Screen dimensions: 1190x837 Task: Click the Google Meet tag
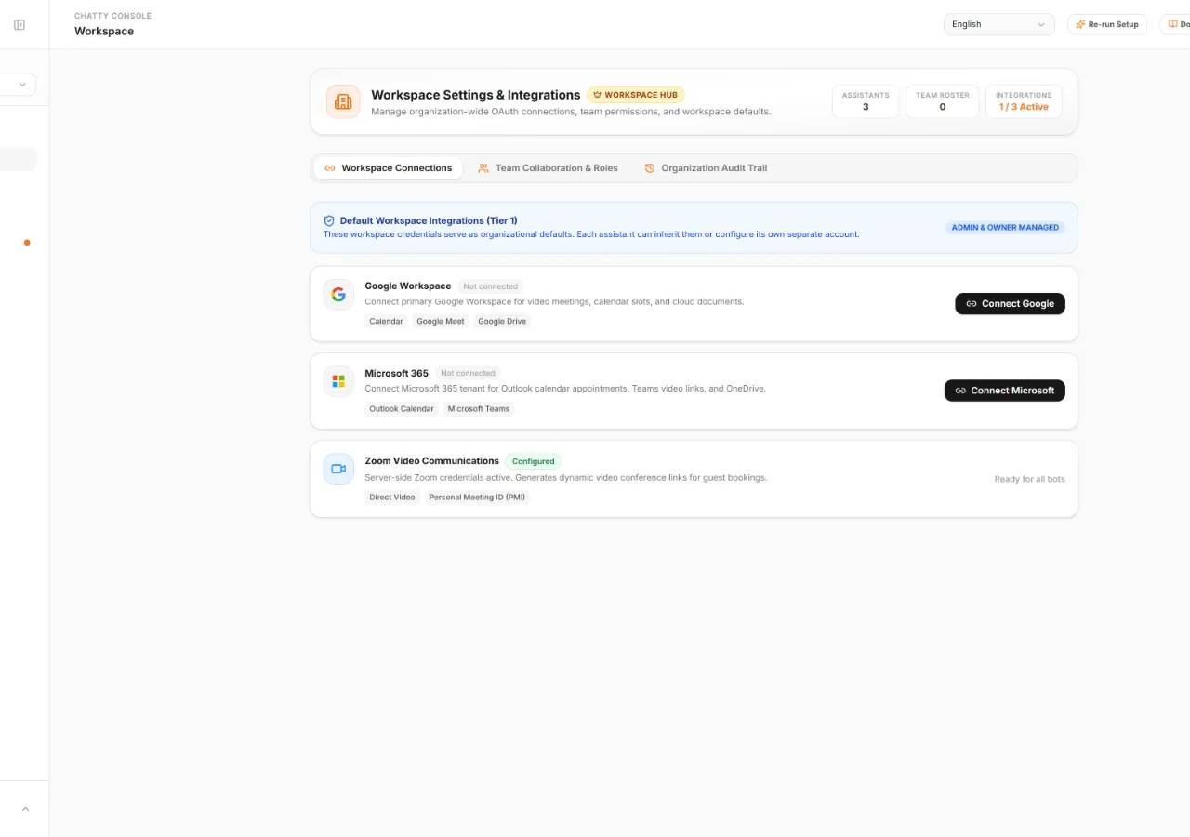click(441, 322)
